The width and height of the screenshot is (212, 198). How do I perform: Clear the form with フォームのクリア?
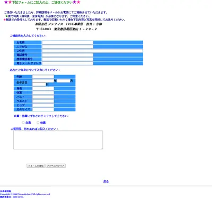[x=56, y=166]
